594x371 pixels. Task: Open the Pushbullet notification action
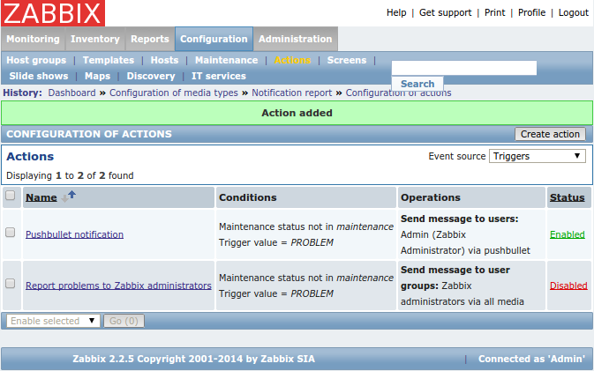click(x=75, y=234)
